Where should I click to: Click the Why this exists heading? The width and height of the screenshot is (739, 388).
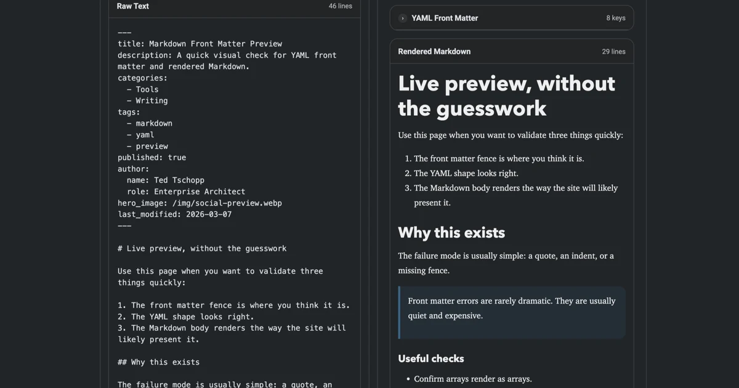[x=451, y=233]
